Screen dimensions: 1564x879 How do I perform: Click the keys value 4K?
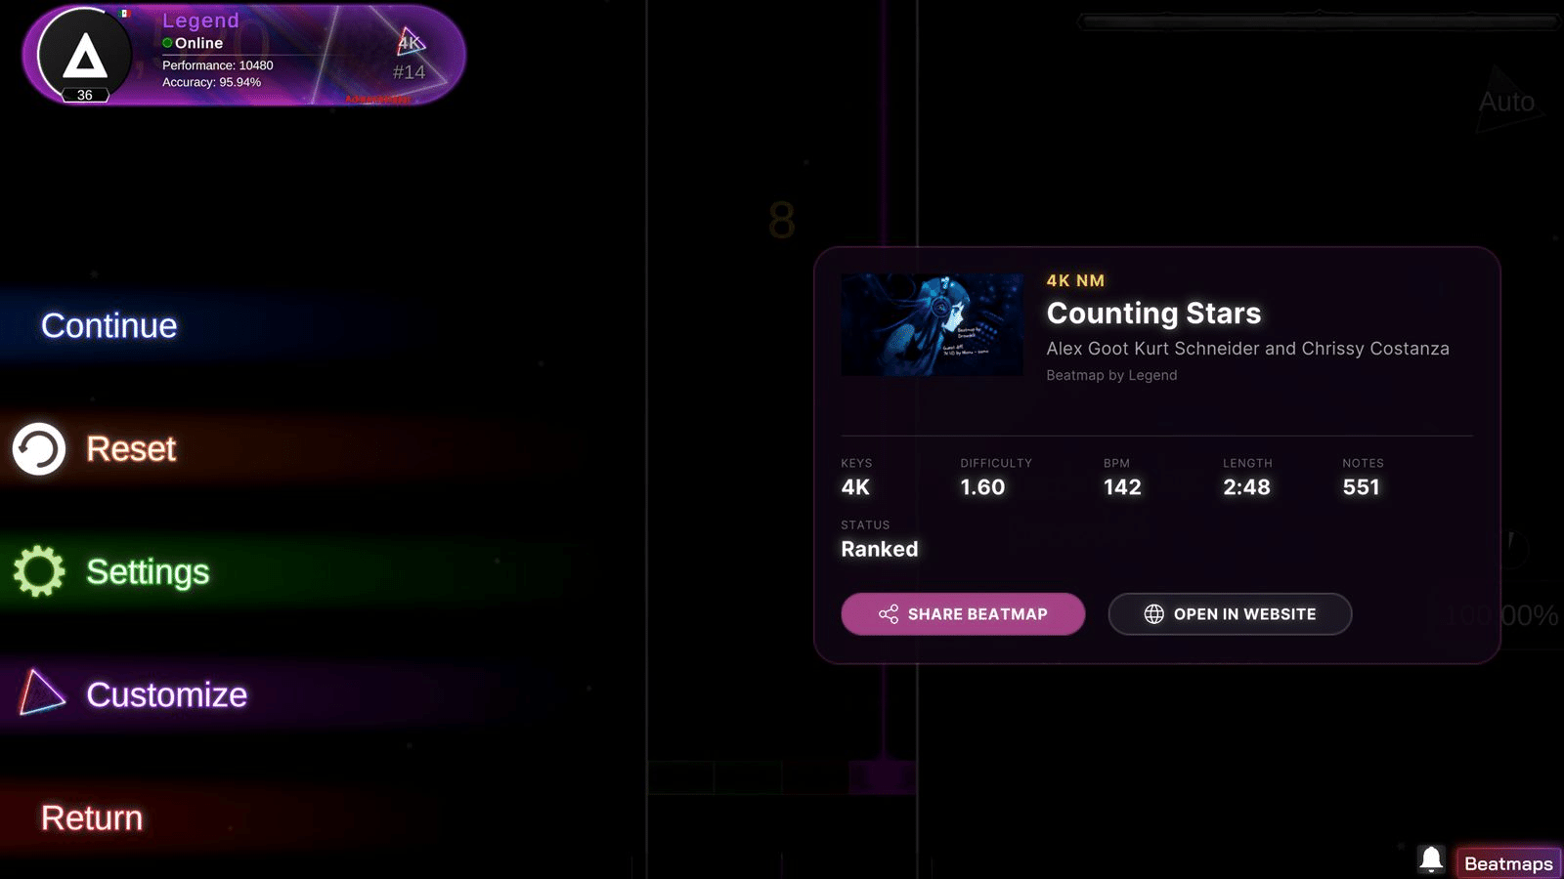[855, 487]
